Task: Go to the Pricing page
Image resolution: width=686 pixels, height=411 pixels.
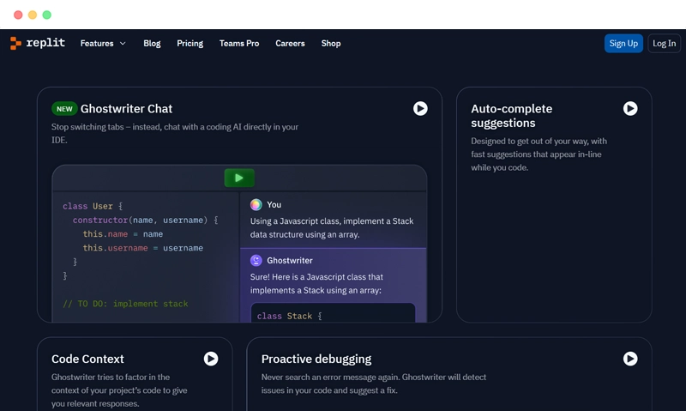Action: (x=190, y=44)
